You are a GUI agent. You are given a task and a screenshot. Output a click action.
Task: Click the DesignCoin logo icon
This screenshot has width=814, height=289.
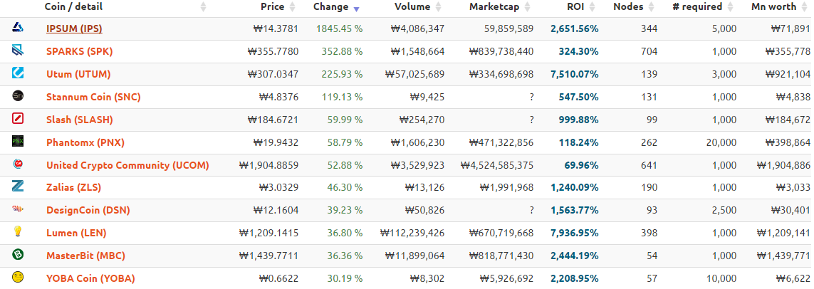pyautogui.click(x=18, y=209)
